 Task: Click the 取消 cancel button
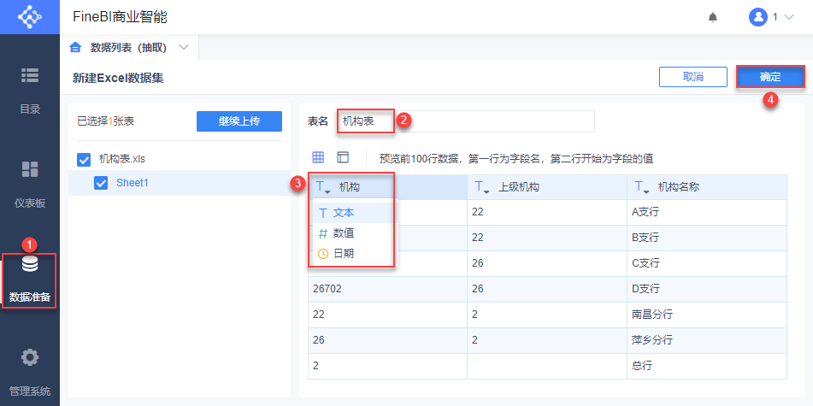coord(692,77)
